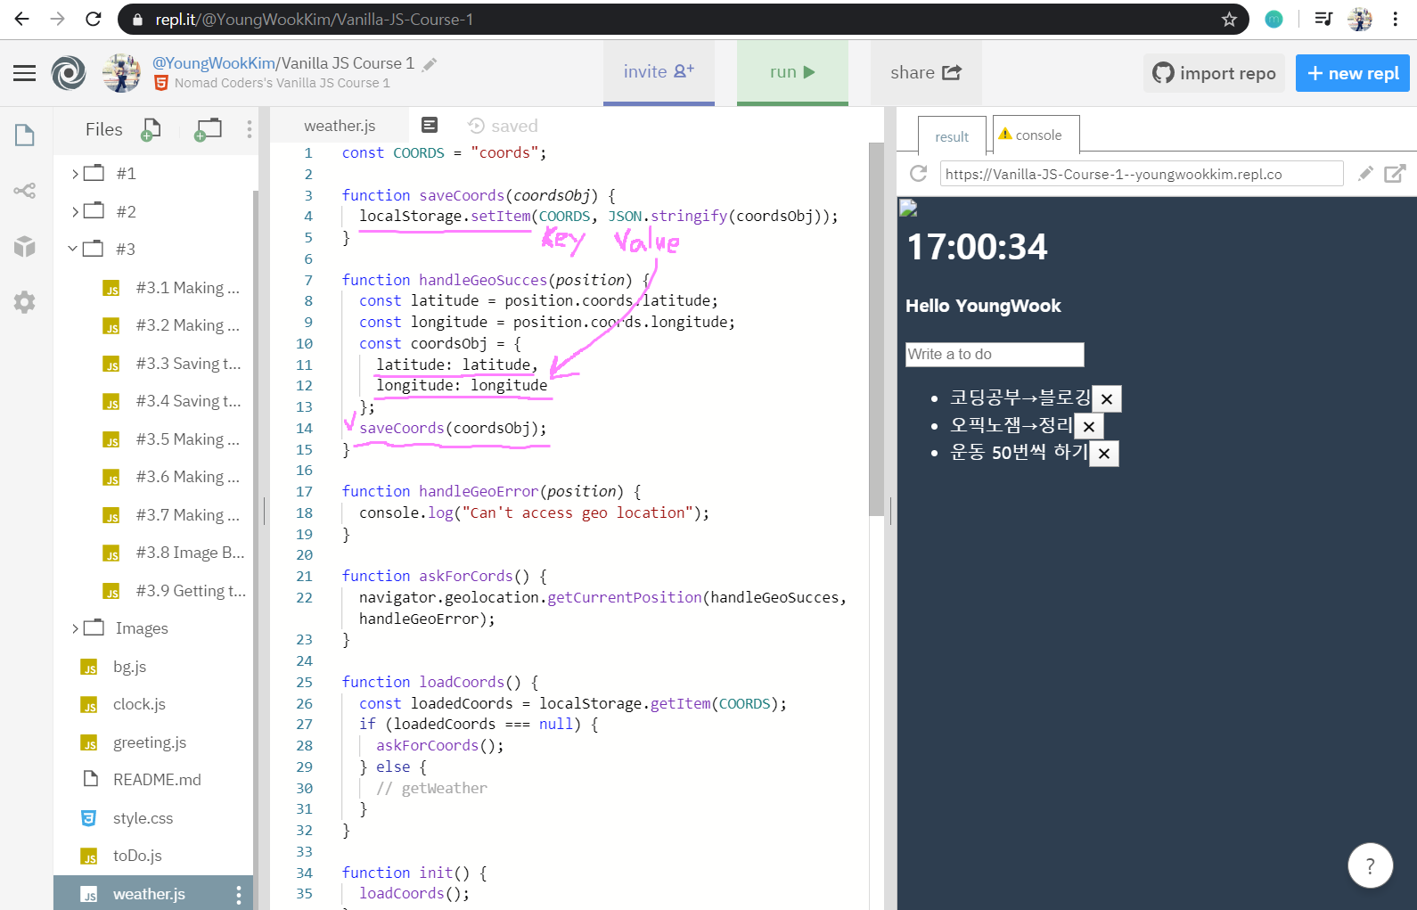The image size is (1417, 910).
Task: Open #3.1 Making file
Action: pyautogui.click(x=173, y=288)
